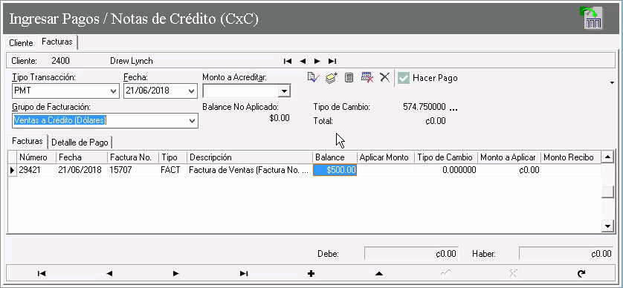623x288 pixels.
Task: Click the Monto Recibo column header
Action: tap(570, 157)
